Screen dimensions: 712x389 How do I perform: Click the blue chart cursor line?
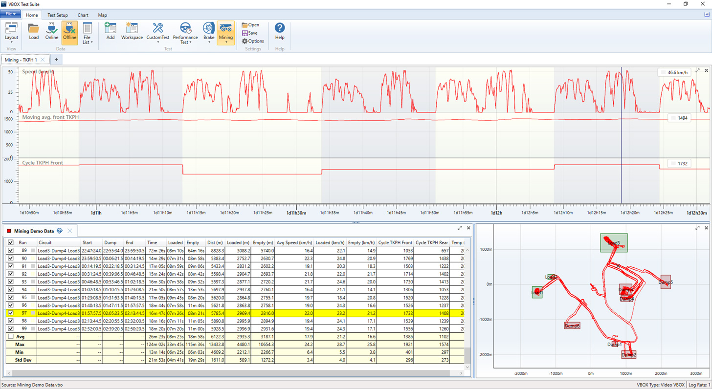pyautogui.click(x=622, y=135)
